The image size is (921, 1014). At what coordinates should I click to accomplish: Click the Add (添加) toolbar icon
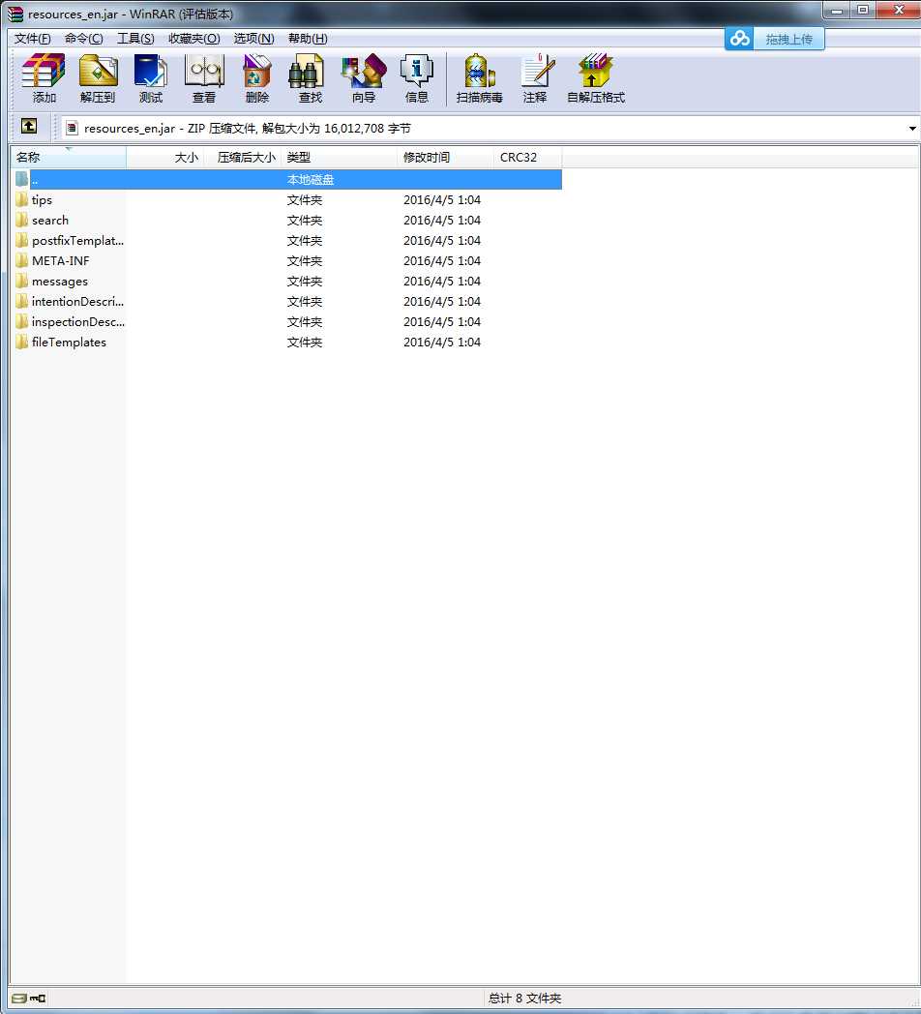point(44,78)
